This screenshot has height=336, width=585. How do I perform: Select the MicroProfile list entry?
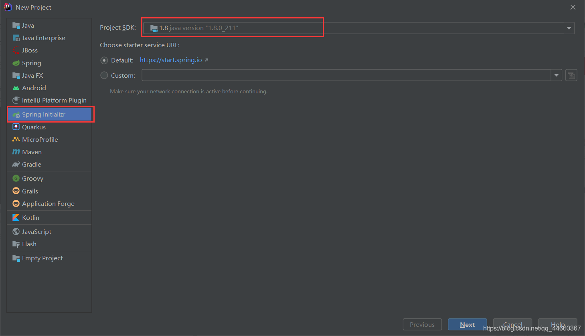pyautogui.click(x=49, y=139)
